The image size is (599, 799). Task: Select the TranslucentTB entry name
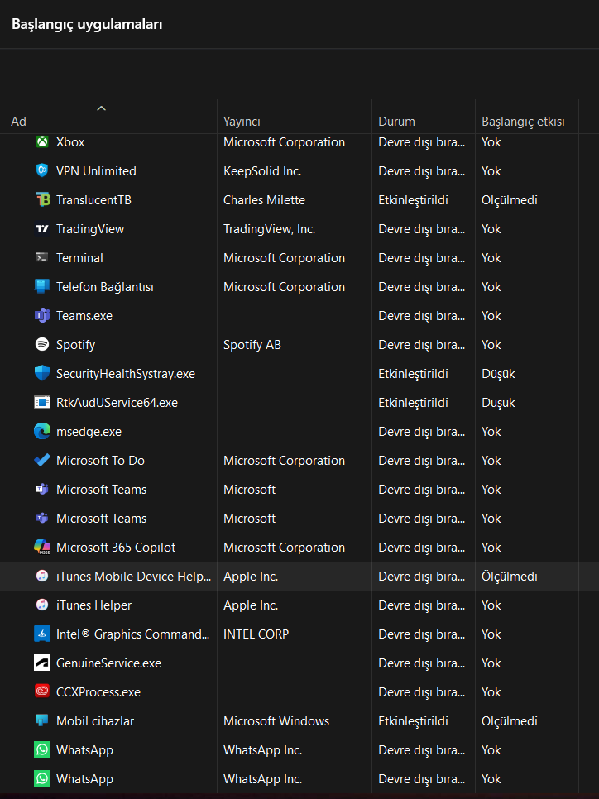[93, 200]
